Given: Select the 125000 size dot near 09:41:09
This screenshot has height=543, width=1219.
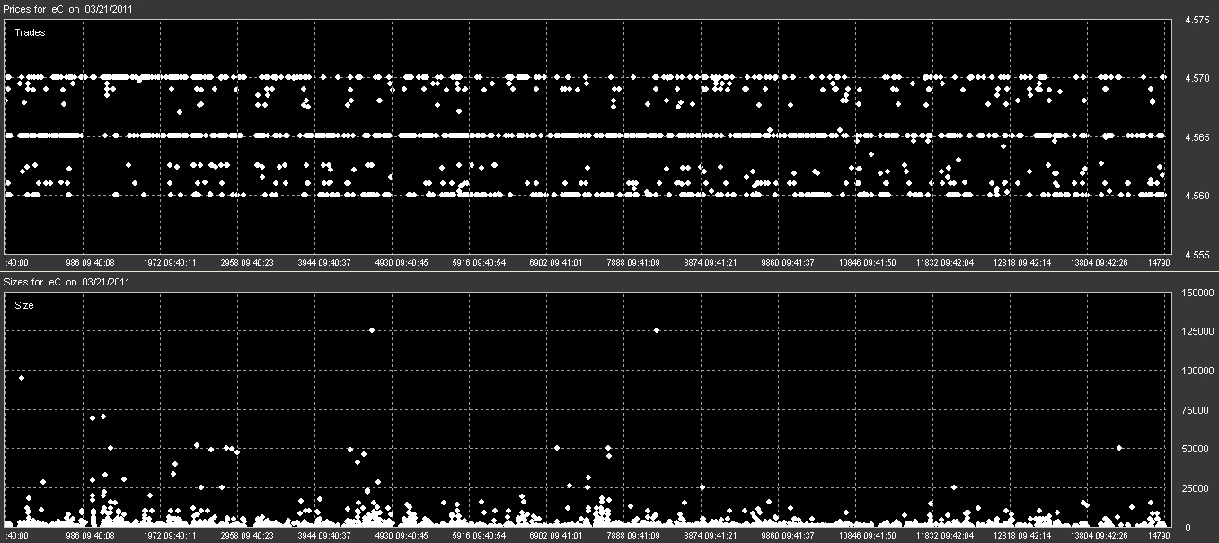Looking at the screenshot, I should tap(657, 330).
